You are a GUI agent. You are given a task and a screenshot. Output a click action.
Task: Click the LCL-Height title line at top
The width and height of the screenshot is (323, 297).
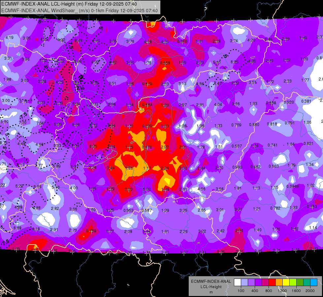pos(69,4)
